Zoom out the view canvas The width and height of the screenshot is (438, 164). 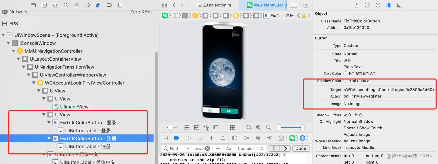coord(249,127)
